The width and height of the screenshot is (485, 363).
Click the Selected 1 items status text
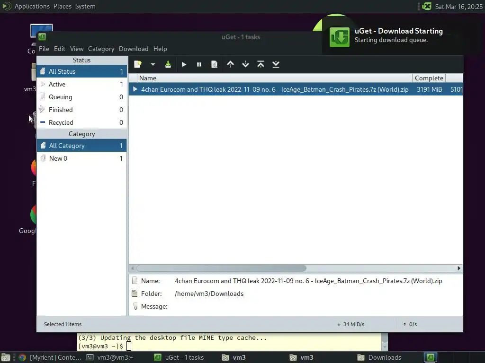[63, 324]
